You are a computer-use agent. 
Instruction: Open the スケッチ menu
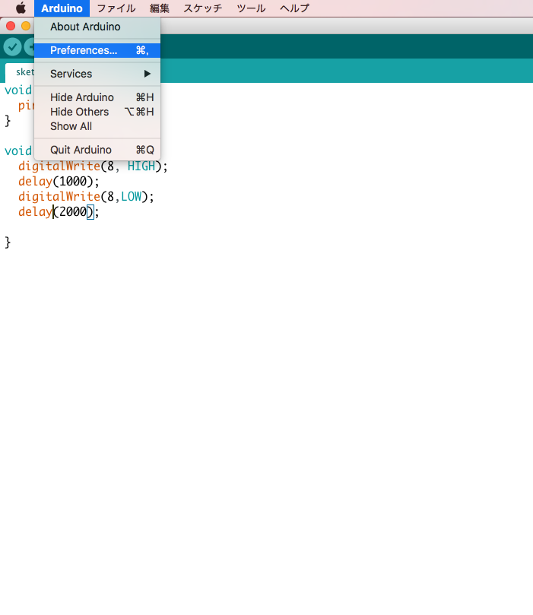203,8
